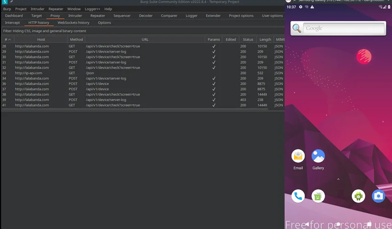Sort by the Host column header
The width and height of the screenshot is (392, 229).
[x=41, y=39]
